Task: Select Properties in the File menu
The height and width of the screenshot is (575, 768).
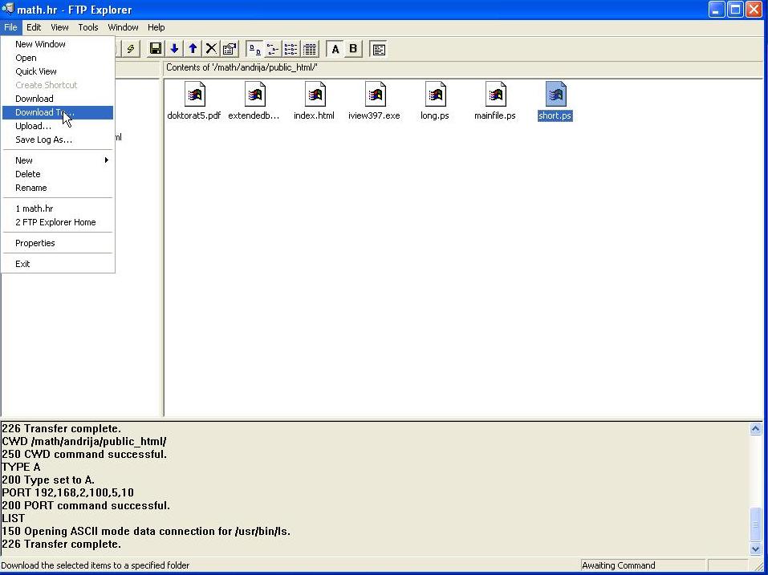Action: (x=58, y=243)
